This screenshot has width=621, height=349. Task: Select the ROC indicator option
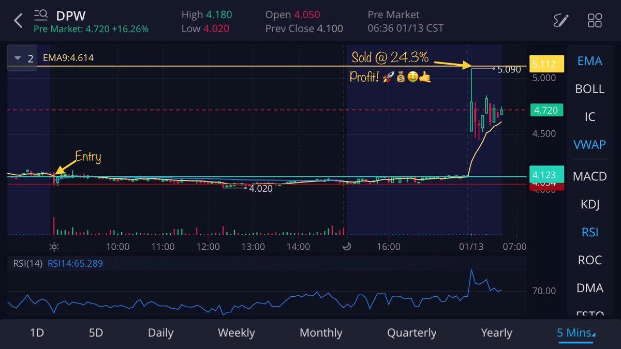tap(589, 260)
